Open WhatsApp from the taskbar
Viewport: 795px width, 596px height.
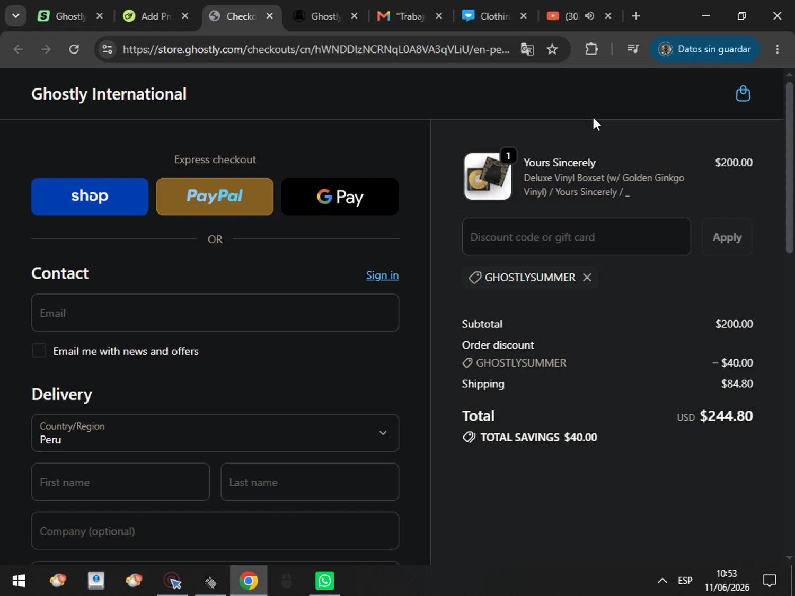coord(324,581)
